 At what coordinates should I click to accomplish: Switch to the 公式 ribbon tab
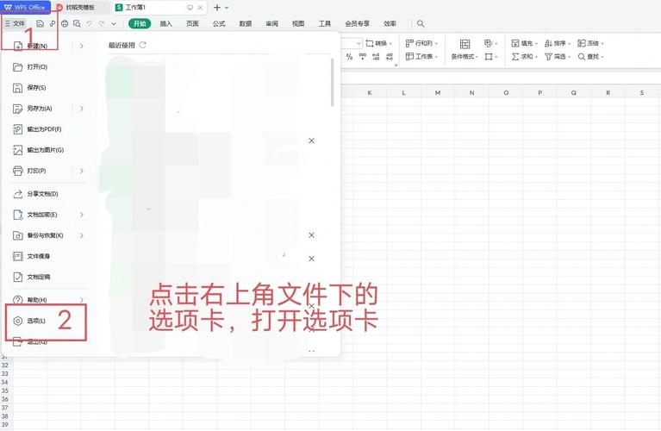coord(219,23)
